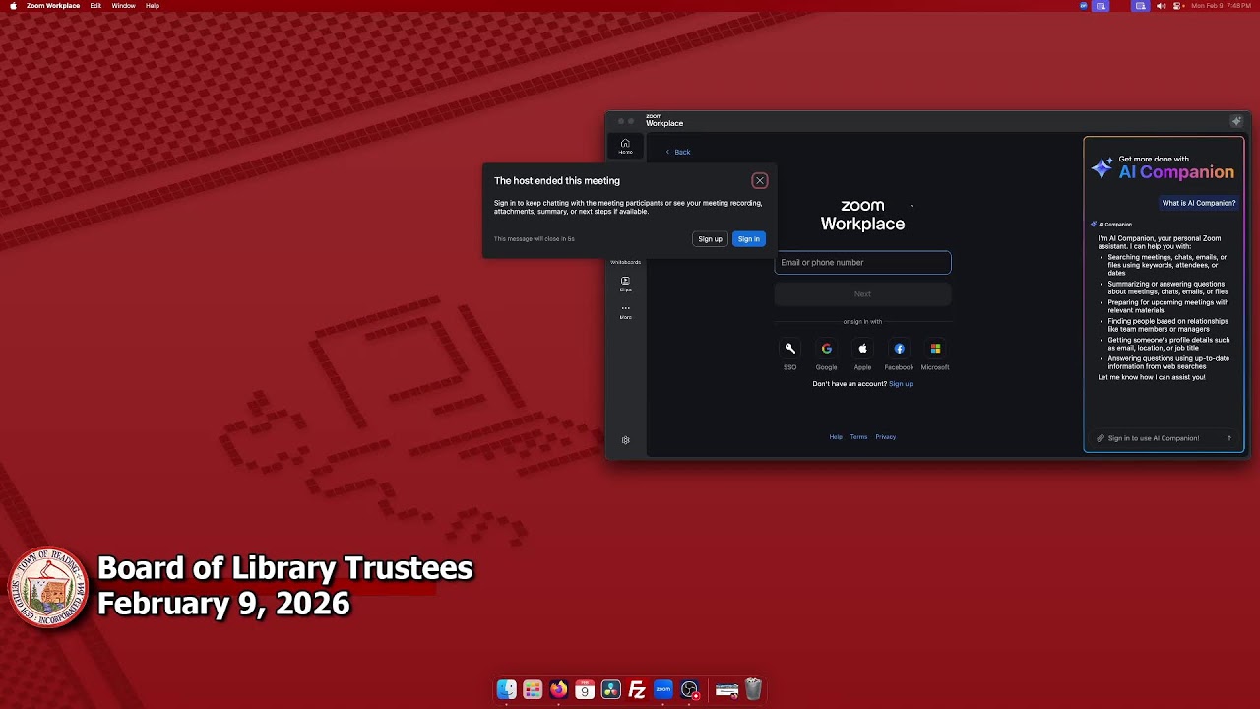
Task: Toggle the AI Companion sparkle icon in the title bar
Action: click(x=1236, y=121)
